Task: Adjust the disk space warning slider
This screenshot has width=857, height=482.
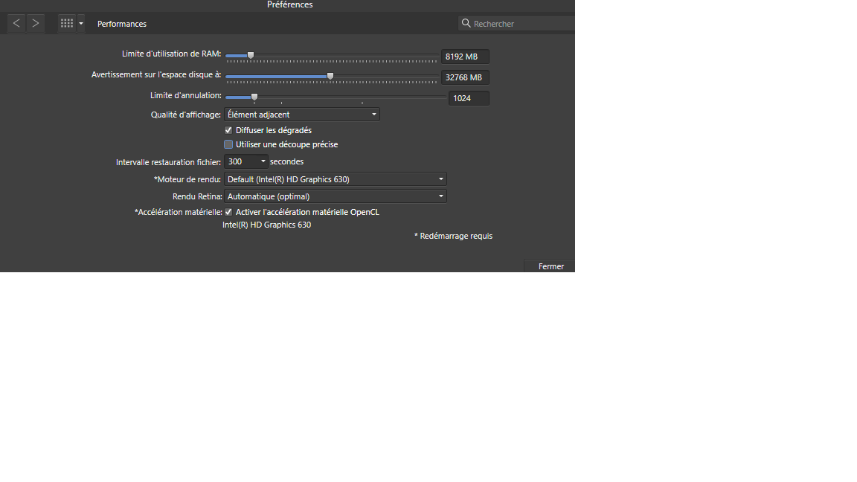Action: pyautogui.click(x=332, y=76)
